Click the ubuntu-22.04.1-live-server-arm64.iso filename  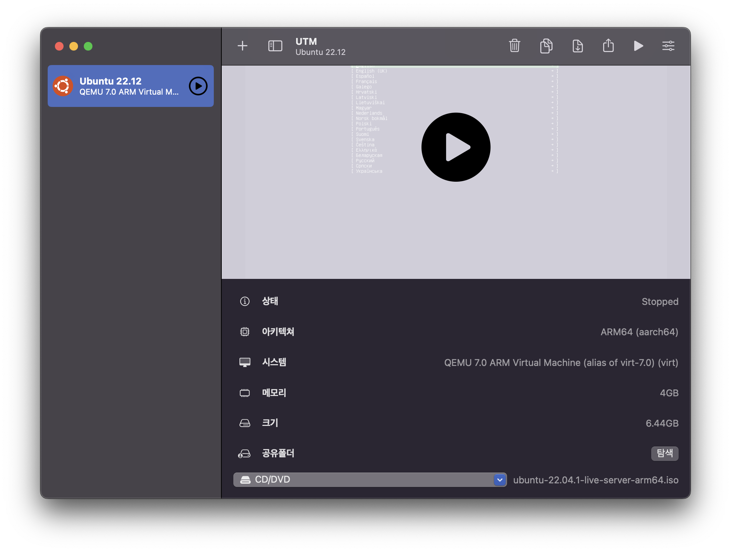596,480
